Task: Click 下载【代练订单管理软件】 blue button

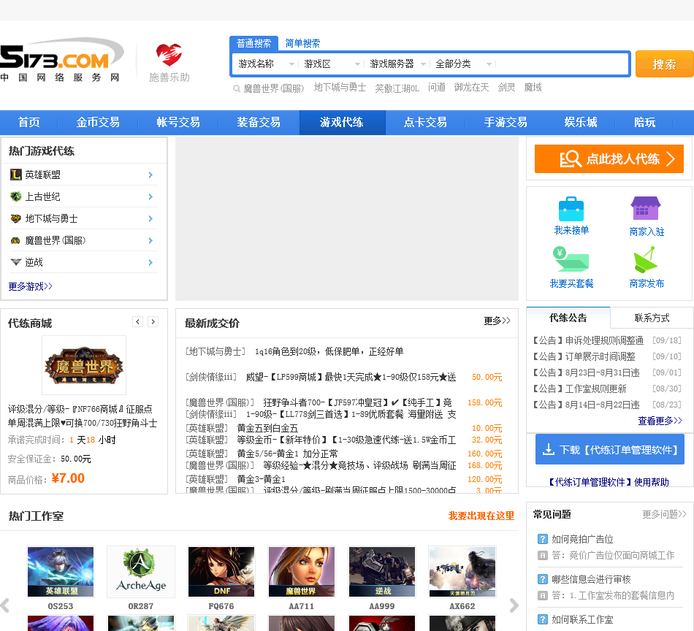Action: pos(610,450)
